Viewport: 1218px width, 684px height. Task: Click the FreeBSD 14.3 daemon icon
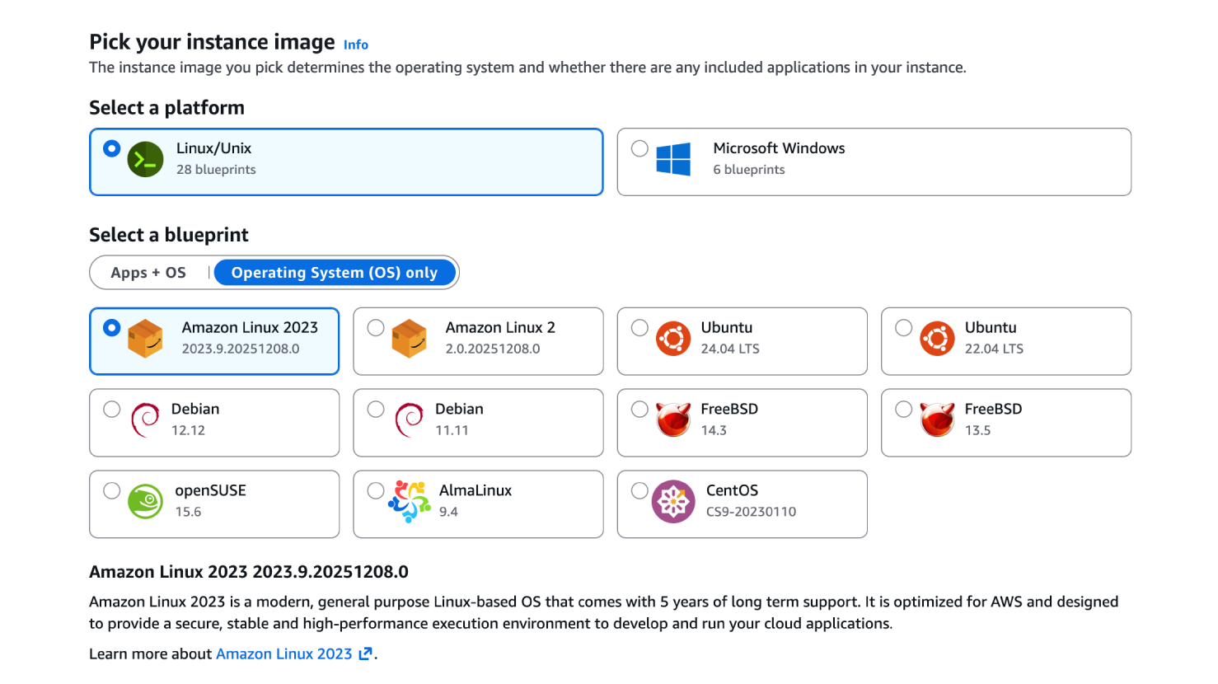[x=673, y=419]
